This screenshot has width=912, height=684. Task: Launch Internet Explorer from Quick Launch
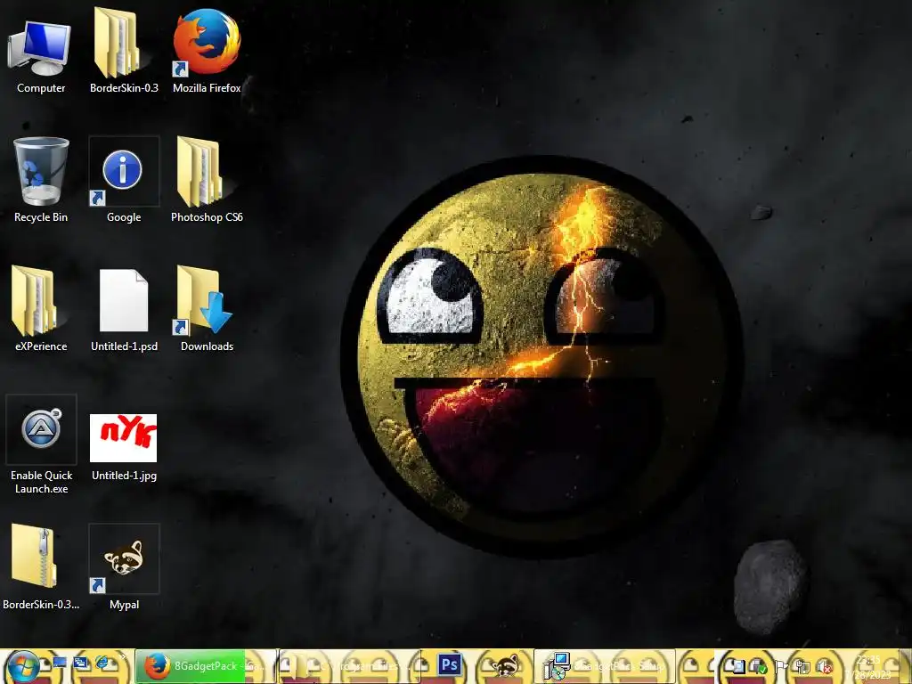click(102, 663)
